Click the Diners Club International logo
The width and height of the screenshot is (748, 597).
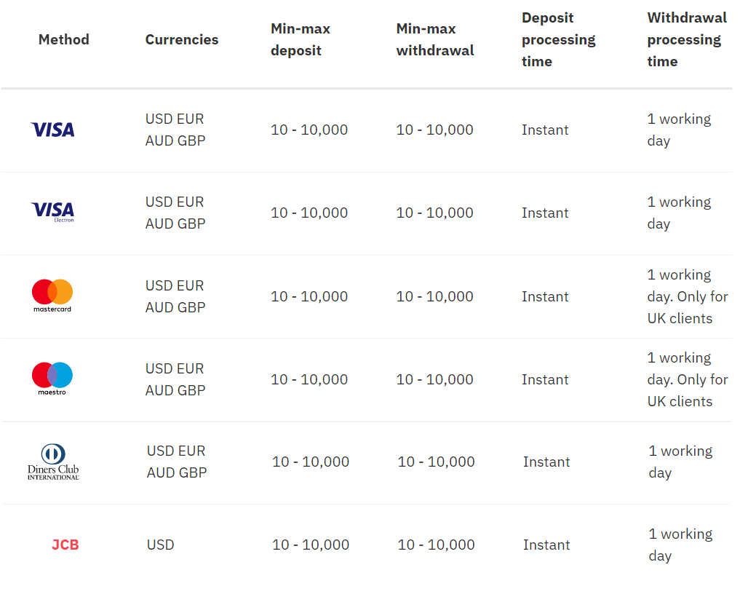tap(53, 462)
